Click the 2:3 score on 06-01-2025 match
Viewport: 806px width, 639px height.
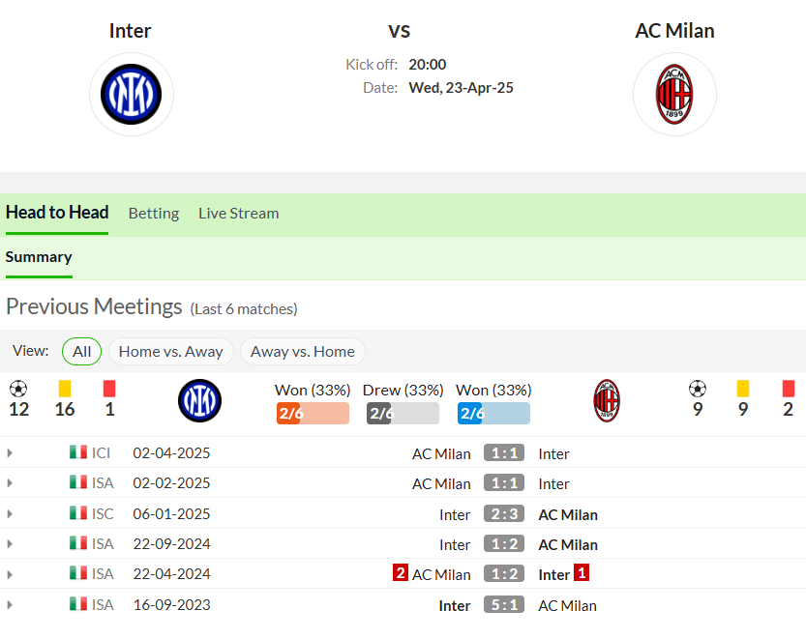pos(504,513)
